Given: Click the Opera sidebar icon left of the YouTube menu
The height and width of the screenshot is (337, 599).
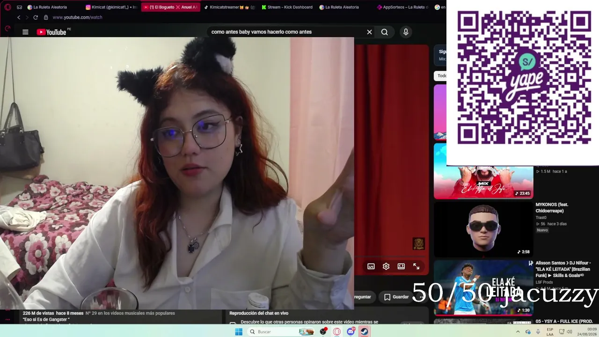Looking at the screenshot, I should [7, 29].
